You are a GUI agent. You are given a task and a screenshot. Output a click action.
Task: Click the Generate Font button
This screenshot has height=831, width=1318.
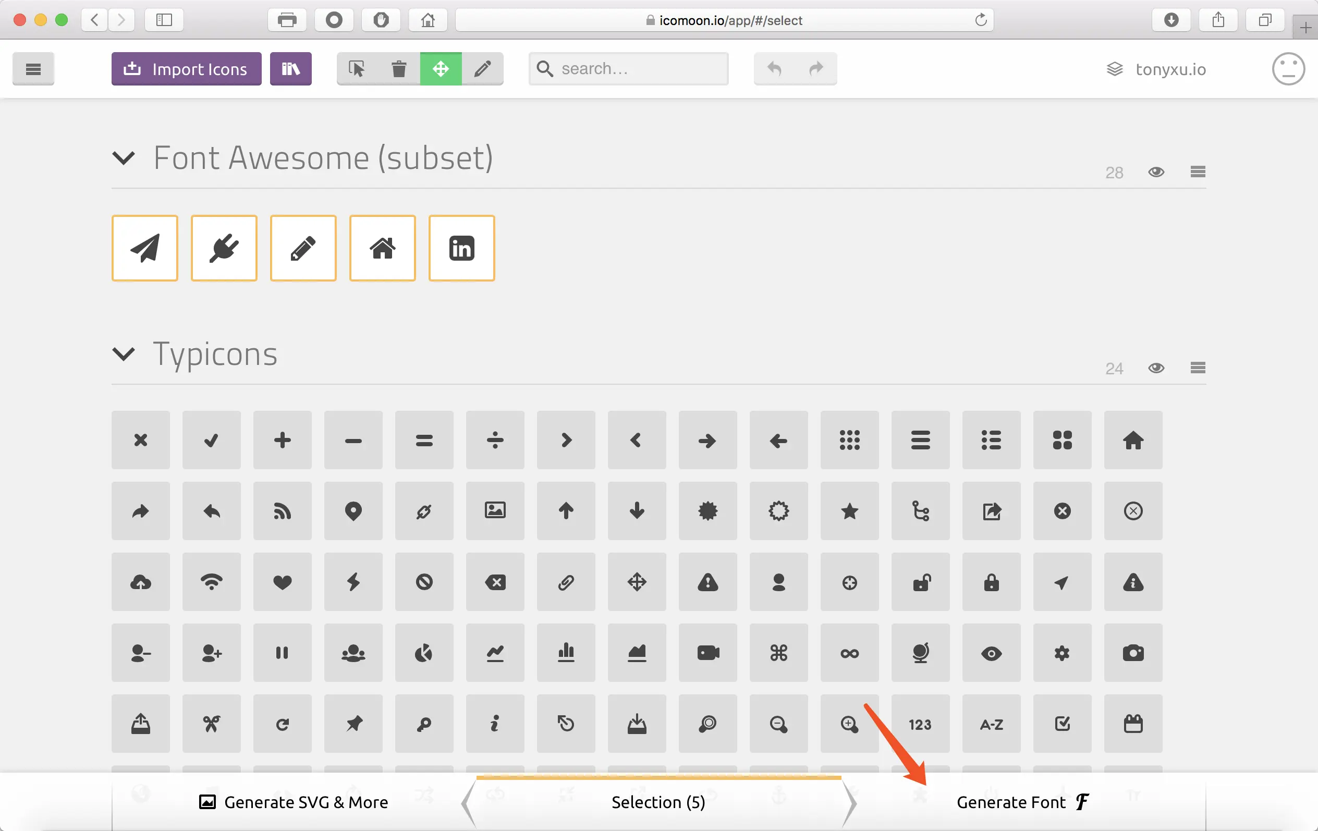tap(1022, 802)
